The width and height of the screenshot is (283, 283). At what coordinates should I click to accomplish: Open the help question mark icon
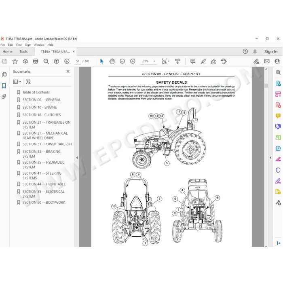pyautogui.click(x=245, y=52)
